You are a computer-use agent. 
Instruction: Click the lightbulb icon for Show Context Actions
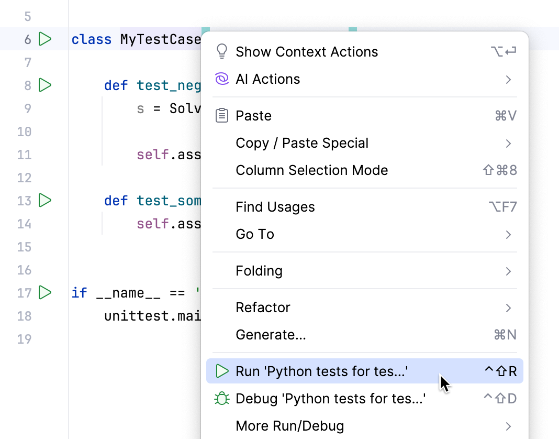pyautogui.click(x=222, y=51)
